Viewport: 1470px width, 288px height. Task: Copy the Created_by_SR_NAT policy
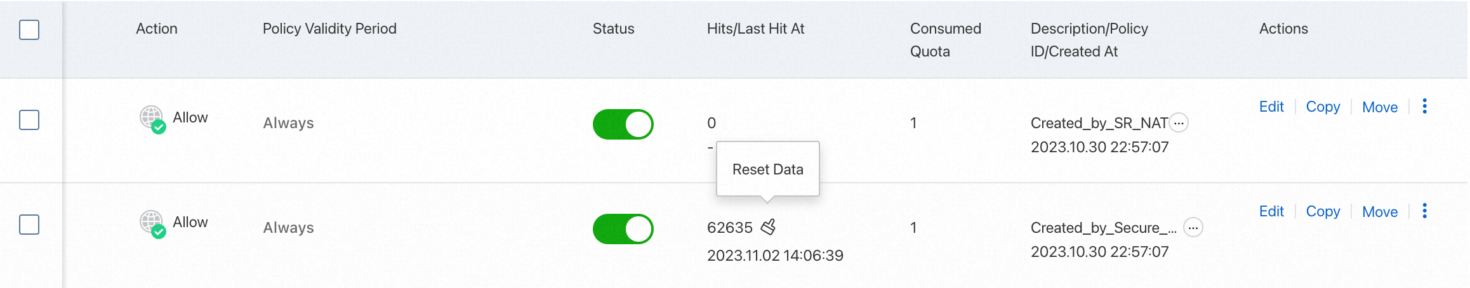pyautogui.click(x=1323, y=107)
